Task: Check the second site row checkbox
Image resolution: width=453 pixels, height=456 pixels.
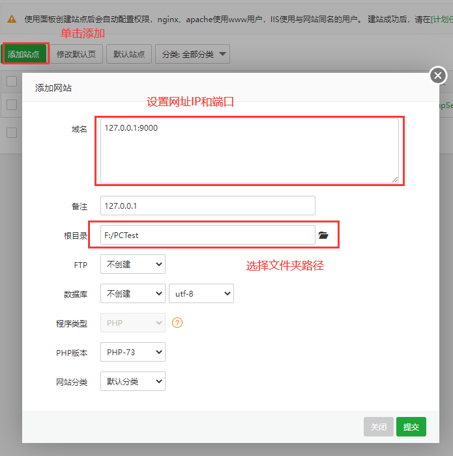Action: tap(12, 133)
